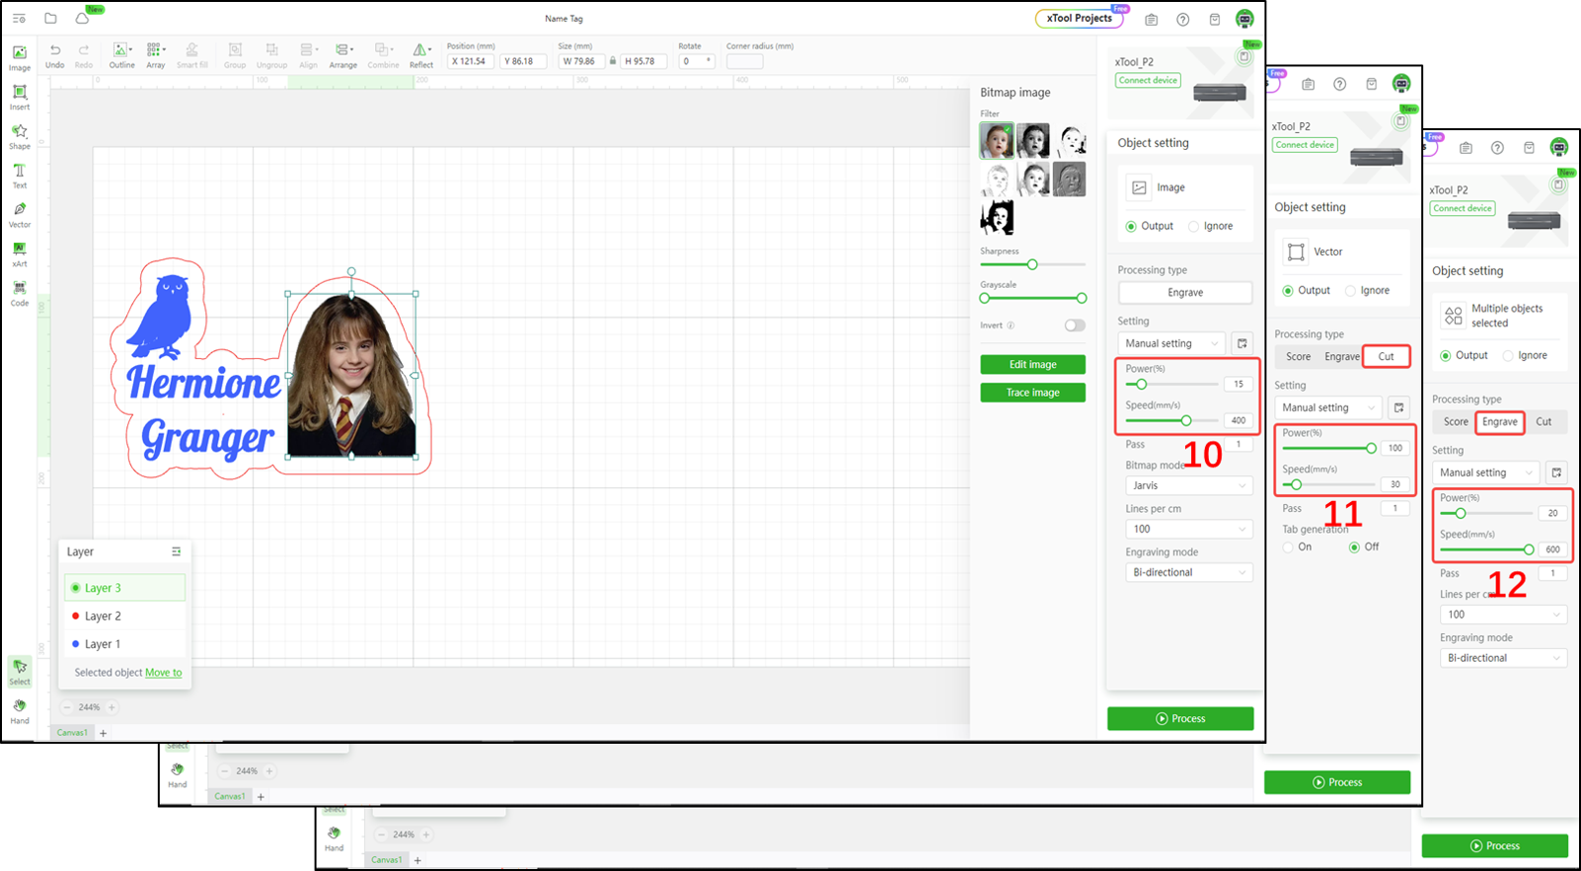Select Output radio under Image object

coord(1131,226)
